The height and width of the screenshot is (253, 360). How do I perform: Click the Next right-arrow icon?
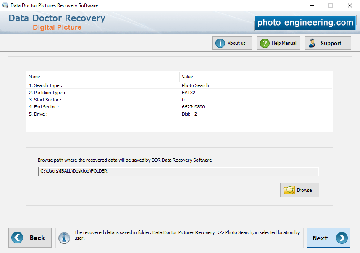[342, 238]
